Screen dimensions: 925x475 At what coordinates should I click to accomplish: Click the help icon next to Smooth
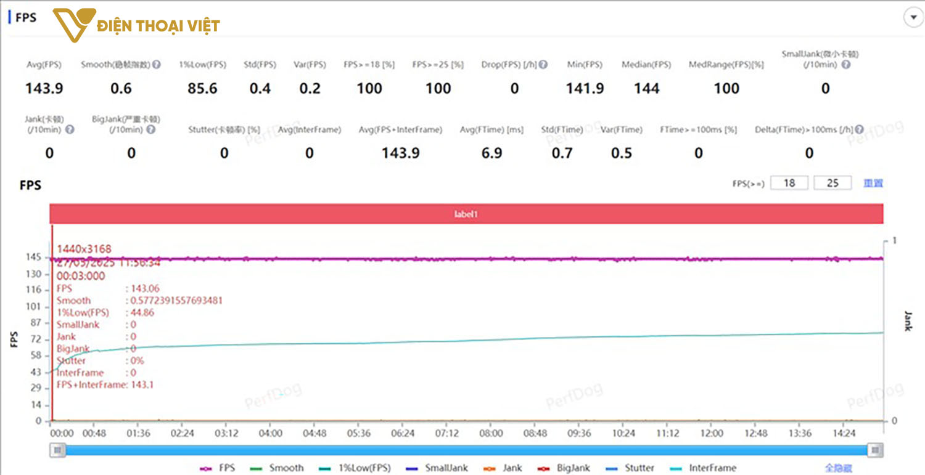157,65
